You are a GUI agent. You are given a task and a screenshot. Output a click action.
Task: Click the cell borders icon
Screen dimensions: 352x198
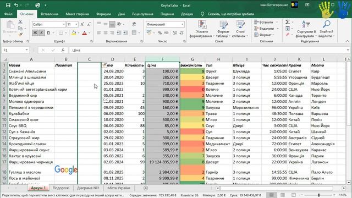point(61,33)
